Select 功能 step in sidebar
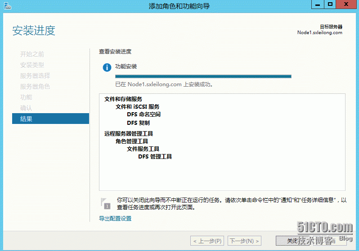The width and height of the screenshot is (359, 251). (26, 97)
